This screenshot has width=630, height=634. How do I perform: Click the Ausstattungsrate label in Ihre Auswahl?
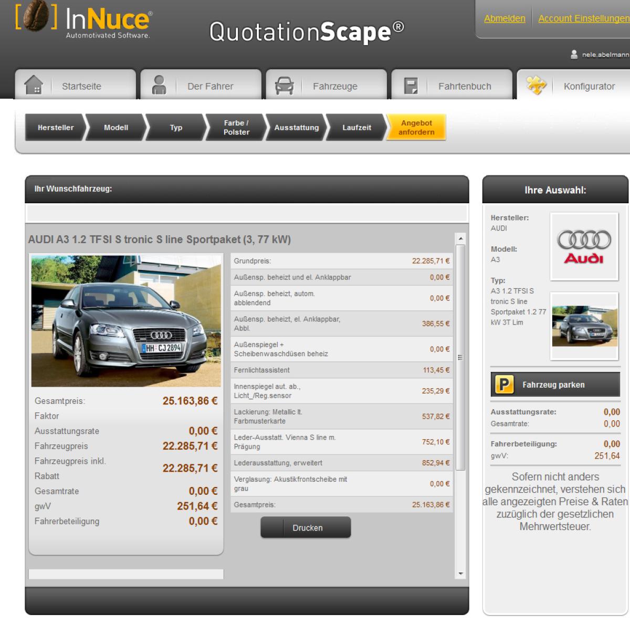click(523, 412)
